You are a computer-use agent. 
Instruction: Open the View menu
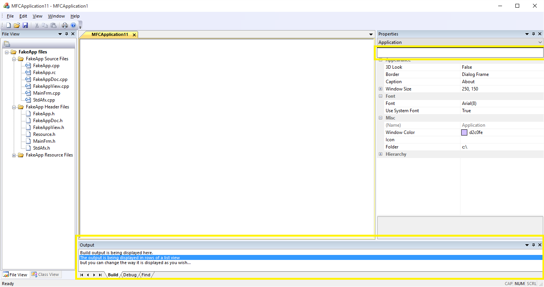(37, 16)
